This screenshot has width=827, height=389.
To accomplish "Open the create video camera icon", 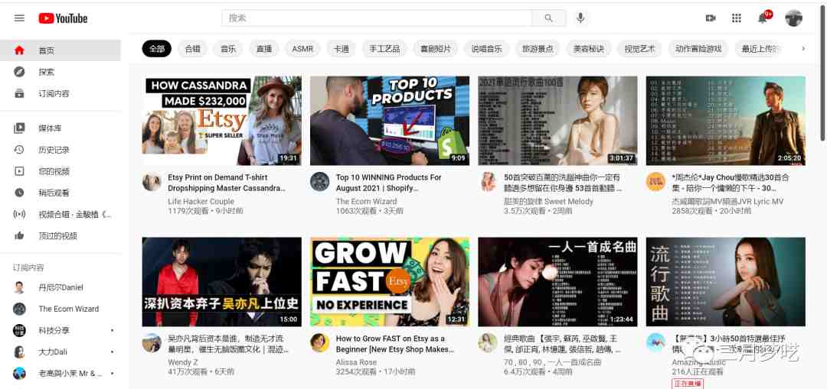I will (x=711, y=18).
